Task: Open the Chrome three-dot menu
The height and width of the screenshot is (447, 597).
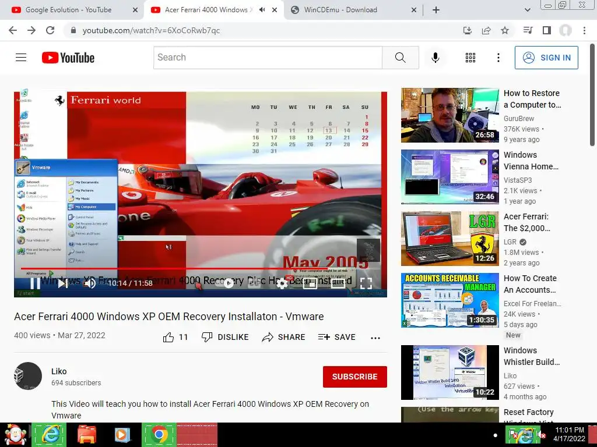Action: (x=584, y=30)
